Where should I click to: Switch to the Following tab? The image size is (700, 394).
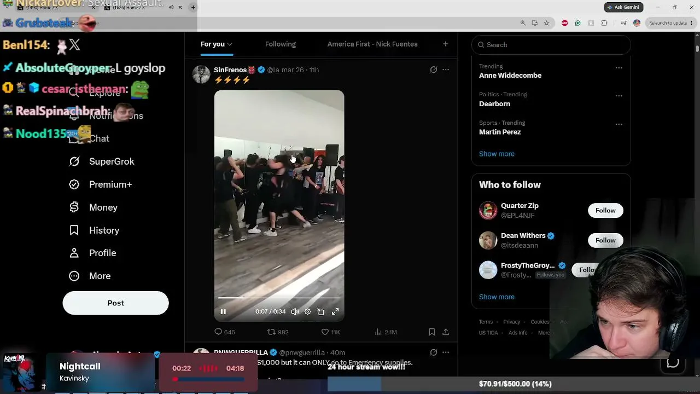pos(281,44)
